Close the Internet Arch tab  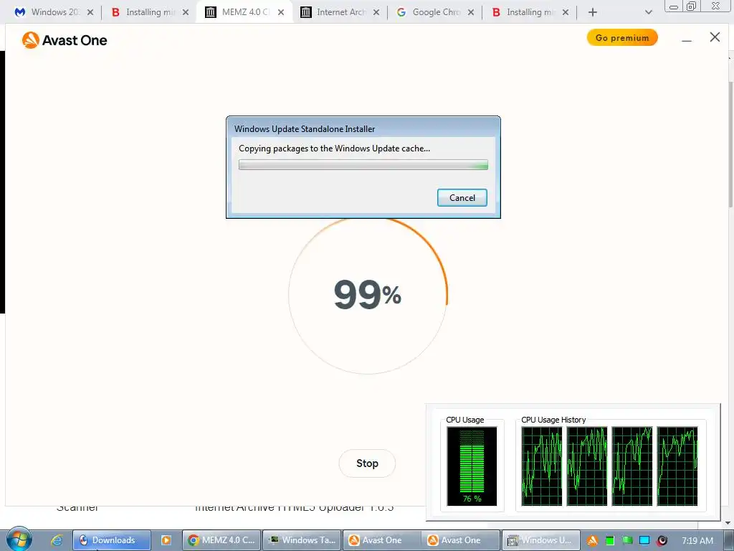[x=376, y=13]
